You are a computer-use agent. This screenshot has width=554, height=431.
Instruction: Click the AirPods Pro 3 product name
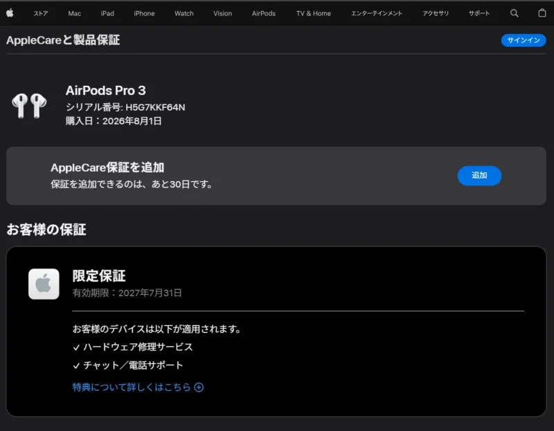click(x=106, y=91)
